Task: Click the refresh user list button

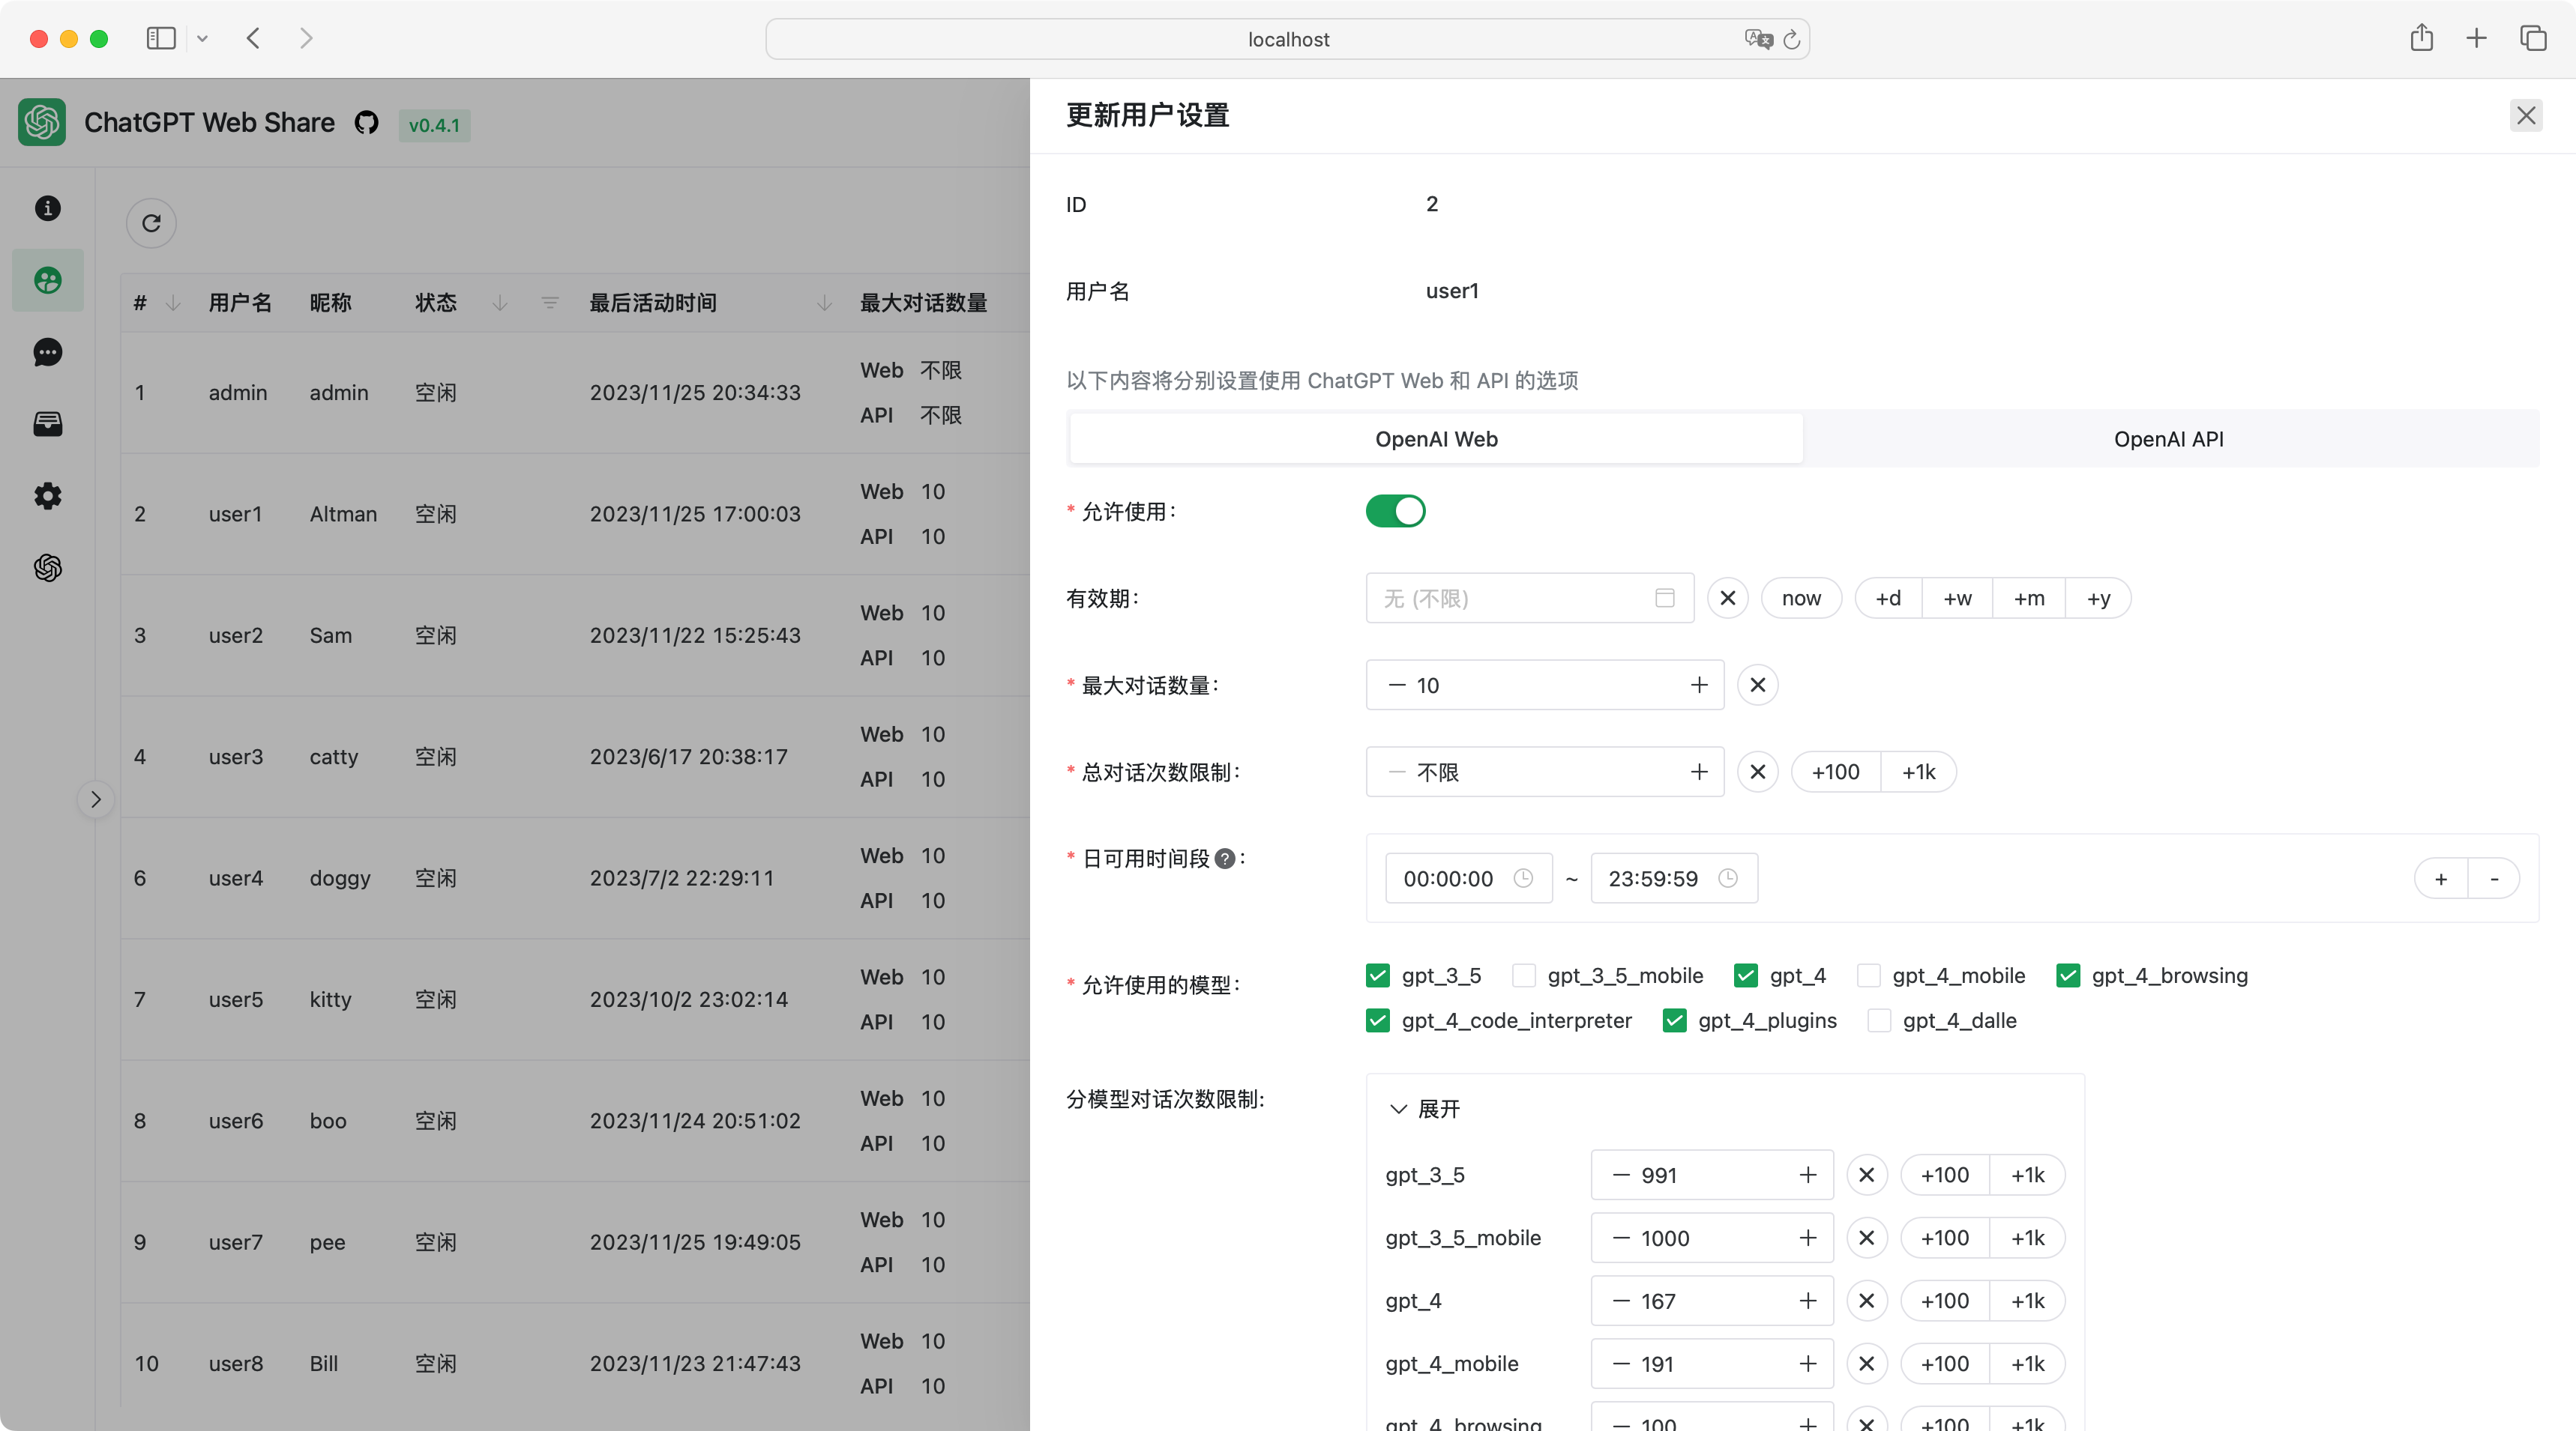Action: point(151,223)
